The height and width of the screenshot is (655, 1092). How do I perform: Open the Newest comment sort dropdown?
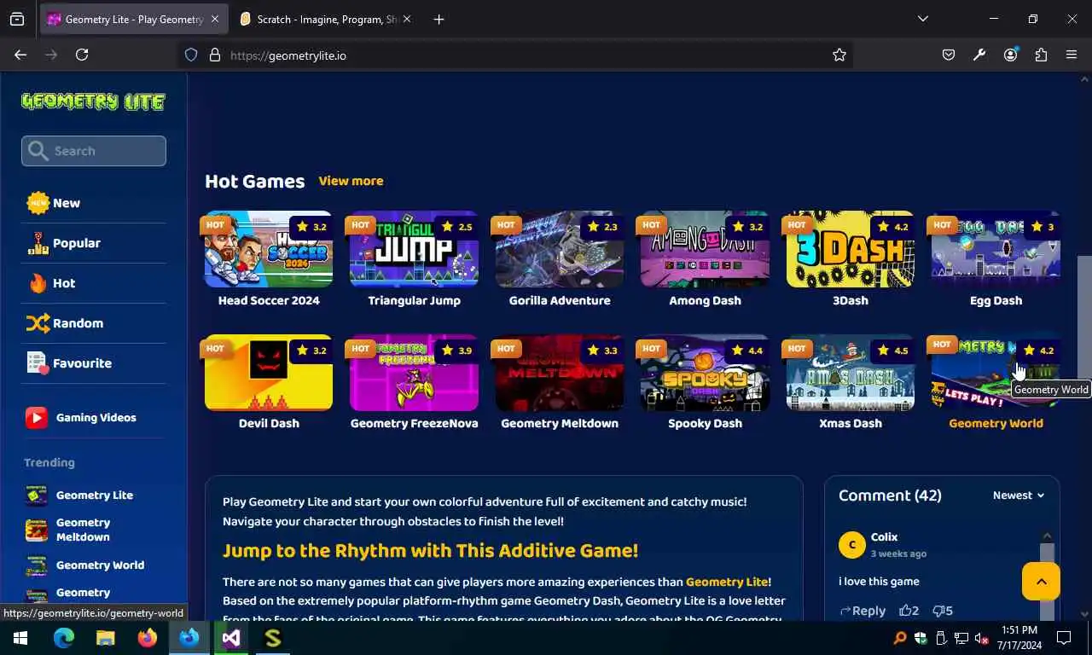click(1019, 496)
